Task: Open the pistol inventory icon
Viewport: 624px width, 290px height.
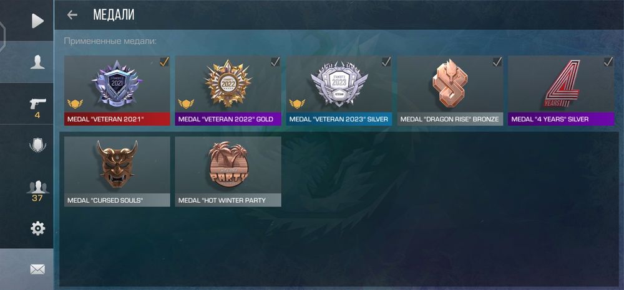Action: (x=37, y=103)
